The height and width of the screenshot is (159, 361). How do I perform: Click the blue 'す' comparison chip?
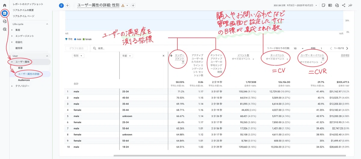click(x=61, y=5)
